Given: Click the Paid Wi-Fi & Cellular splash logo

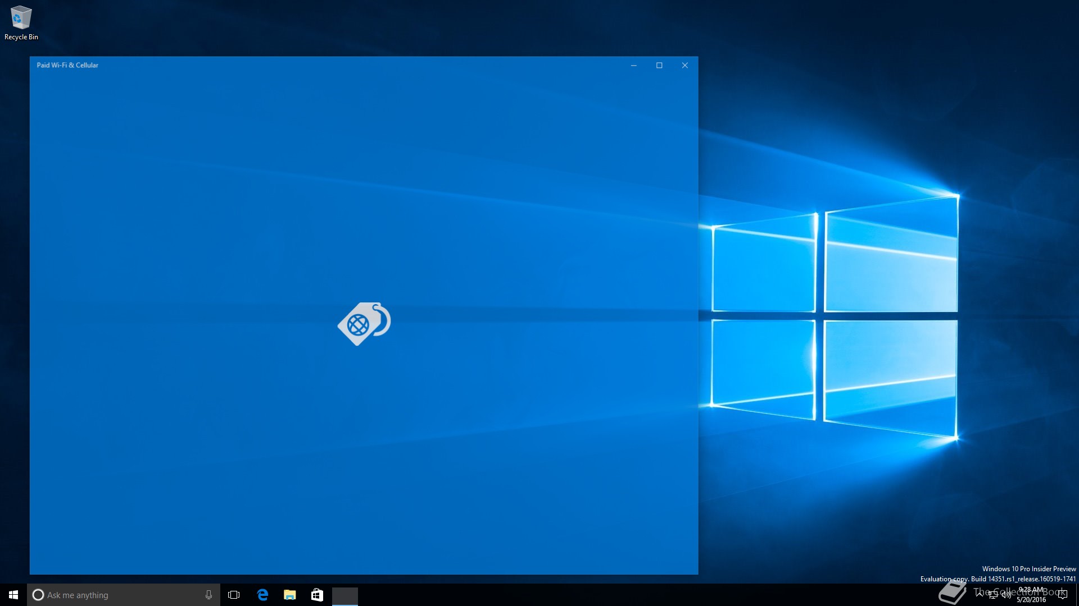Looking at the screenshot, I should (x=364, y=324).
